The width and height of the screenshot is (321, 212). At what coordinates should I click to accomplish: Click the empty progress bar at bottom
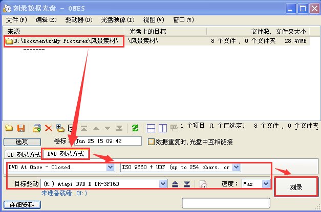(x=226, y=203)
